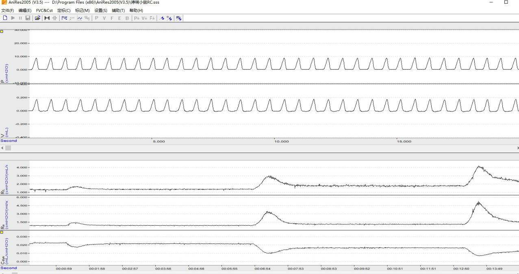Start recording with the play button
The height and width of the screenshot is (274, 519).
[x=13, y=18]
